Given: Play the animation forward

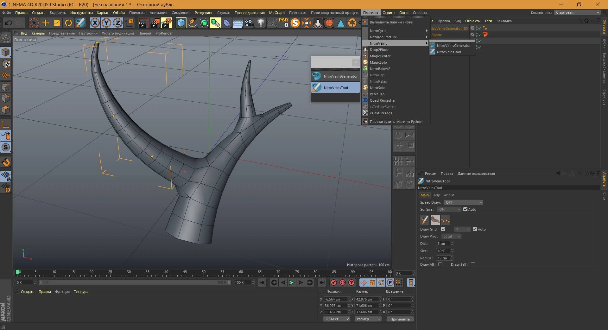Looking at the screenshot, I should click(x=292, y=282).
